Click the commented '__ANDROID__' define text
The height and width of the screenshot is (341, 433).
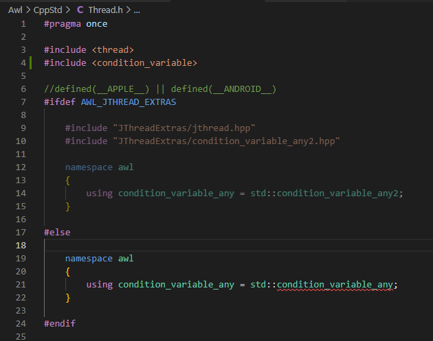(x=243, y=89)
